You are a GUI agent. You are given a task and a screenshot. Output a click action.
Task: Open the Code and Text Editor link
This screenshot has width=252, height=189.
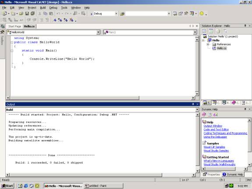[x=216, y=129]
